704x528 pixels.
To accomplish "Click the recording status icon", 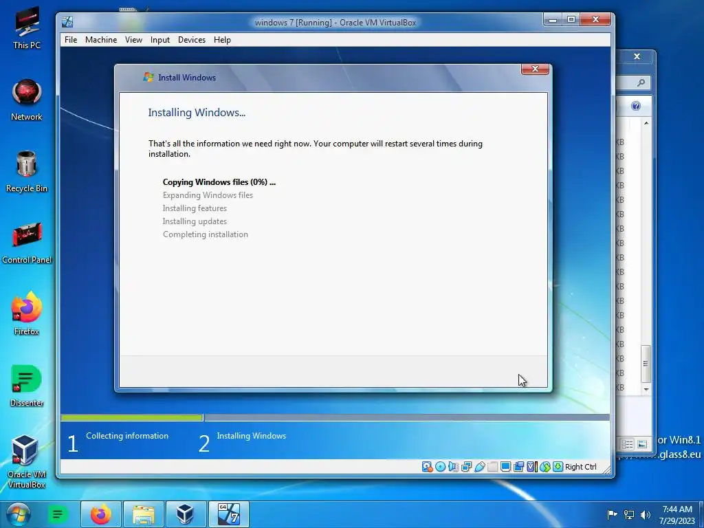I will (518, 467).
